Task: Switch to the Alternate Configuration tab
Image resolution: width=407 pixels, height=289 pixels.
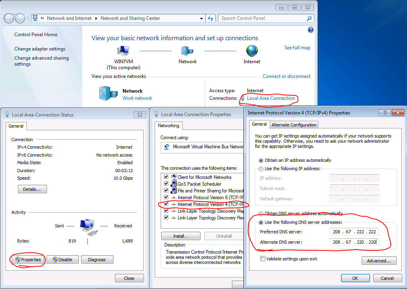Action: tap(294, 125)
